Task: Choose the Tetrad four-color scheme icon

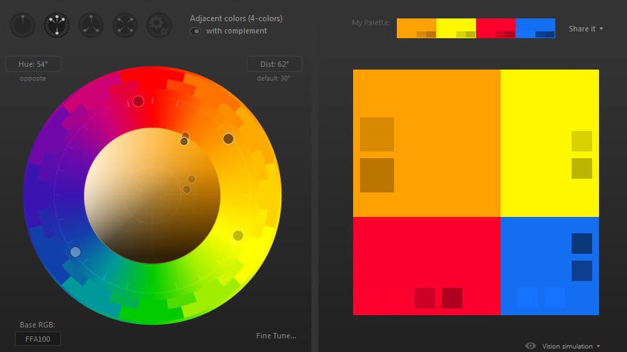Action: pyautogui.click(x=125, y=25)
